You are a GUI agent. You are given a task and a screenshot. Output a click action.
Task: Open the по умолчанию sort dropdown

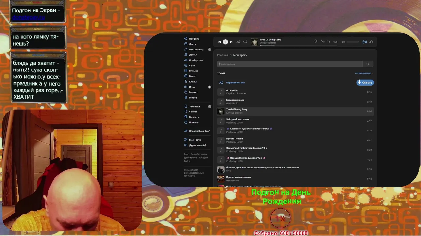click(364, 73)
